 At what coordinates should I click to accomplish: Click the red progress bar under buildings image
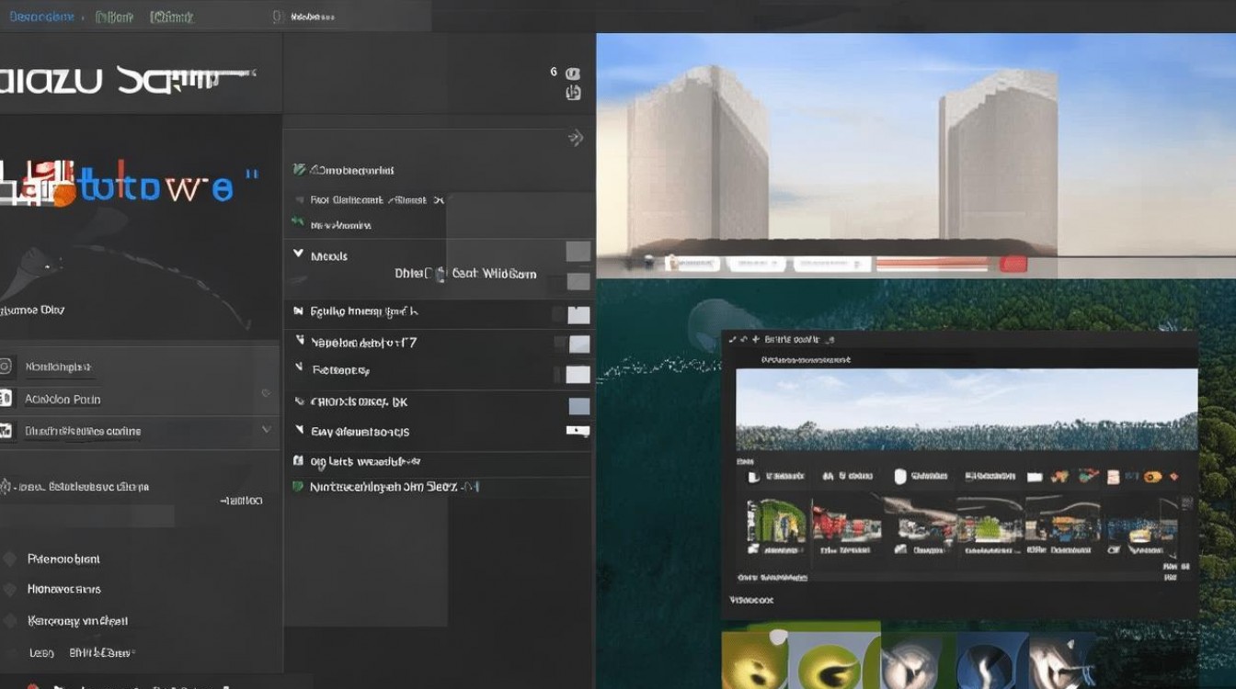932,265
